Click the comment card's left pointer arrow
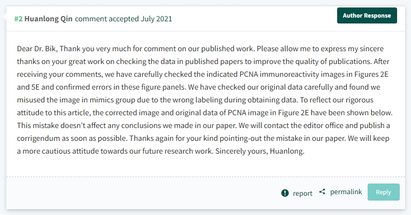Image resolution: width=411 pixels, height=215 pixels. (4, 17)
